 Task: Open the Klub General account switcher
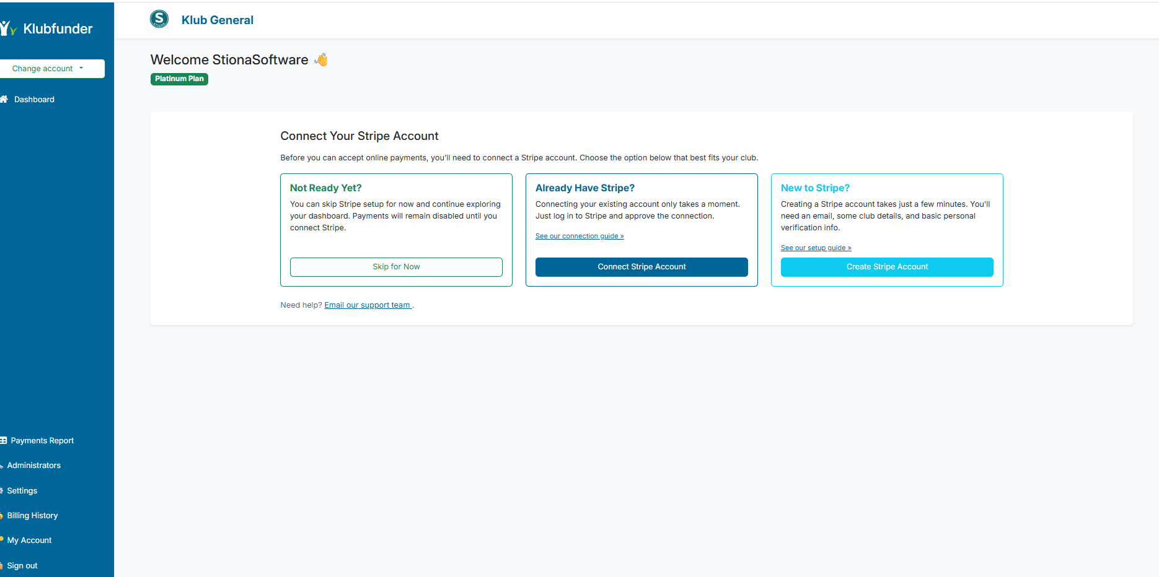click(x=217, y=20)
